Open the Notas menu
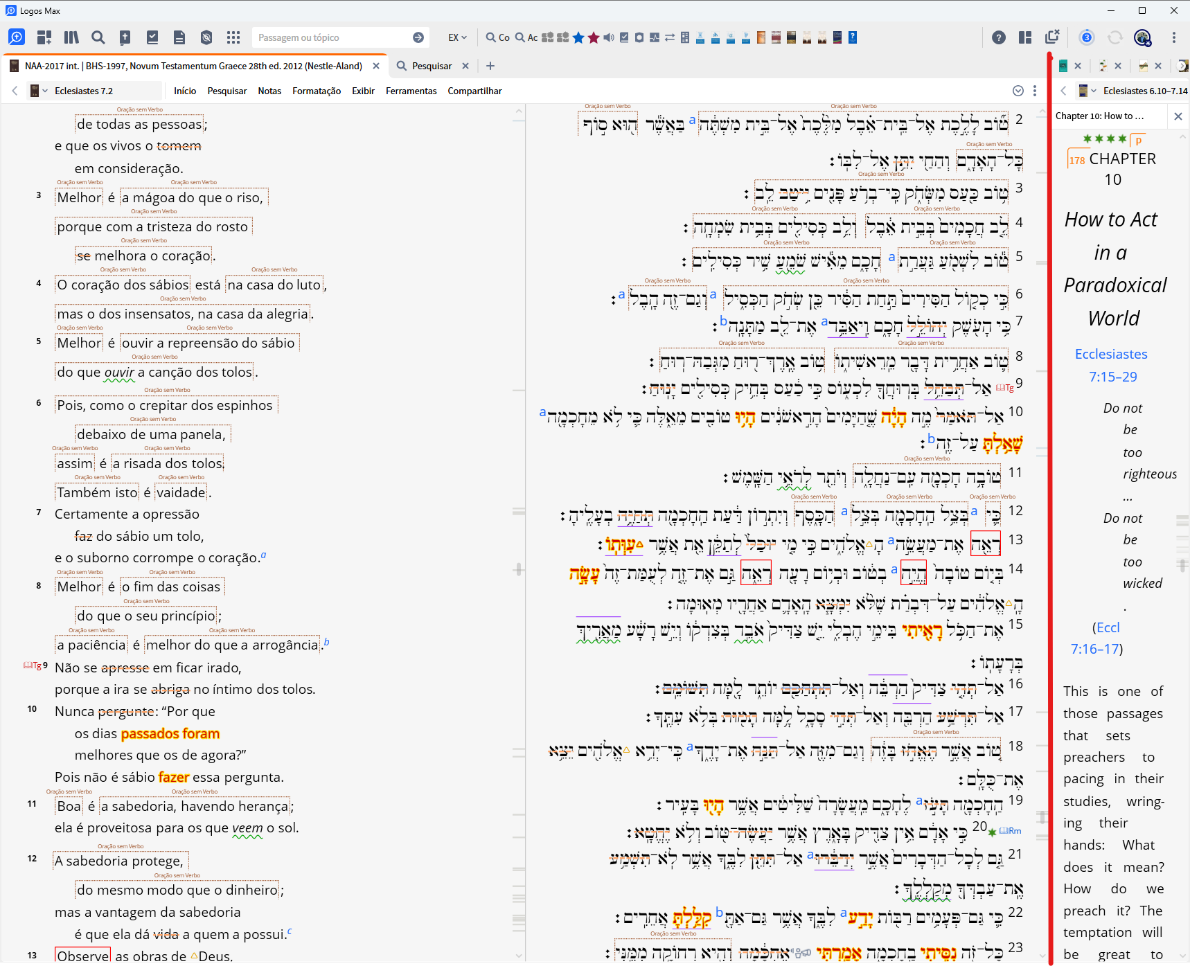1190x966 pixels. point(269,91)
